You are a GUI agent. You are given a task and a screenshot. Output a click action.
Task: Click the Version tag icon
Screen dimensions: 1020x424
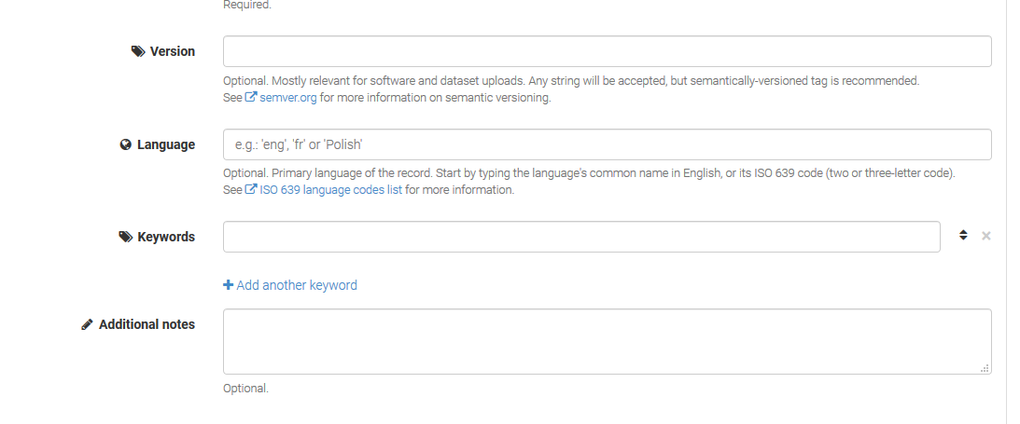(138, 52)
